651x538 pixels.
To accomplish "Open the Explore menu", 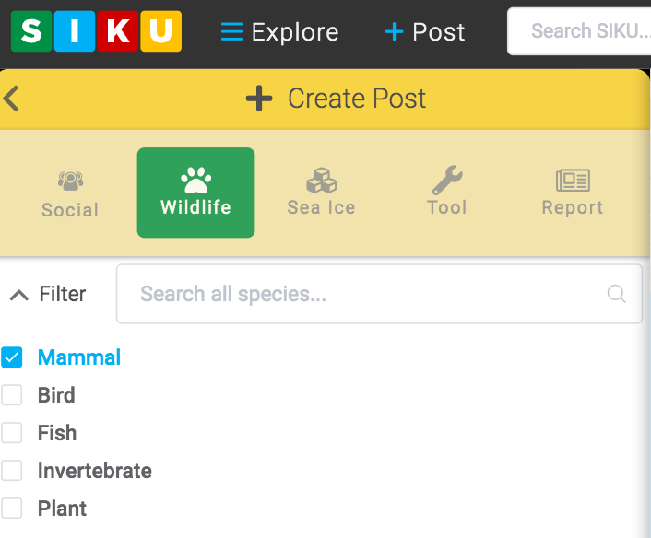I will coord(279,32).
